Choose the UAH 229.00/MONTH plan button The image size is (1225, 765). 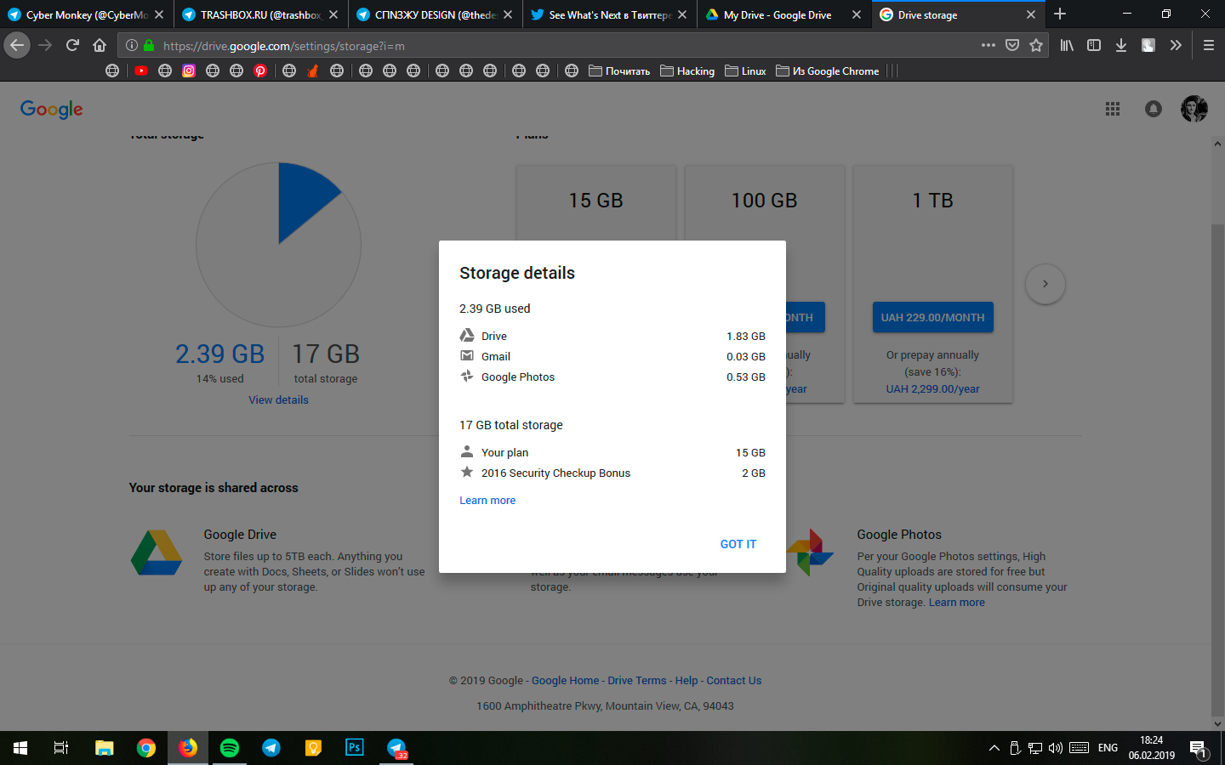point(932,317)
